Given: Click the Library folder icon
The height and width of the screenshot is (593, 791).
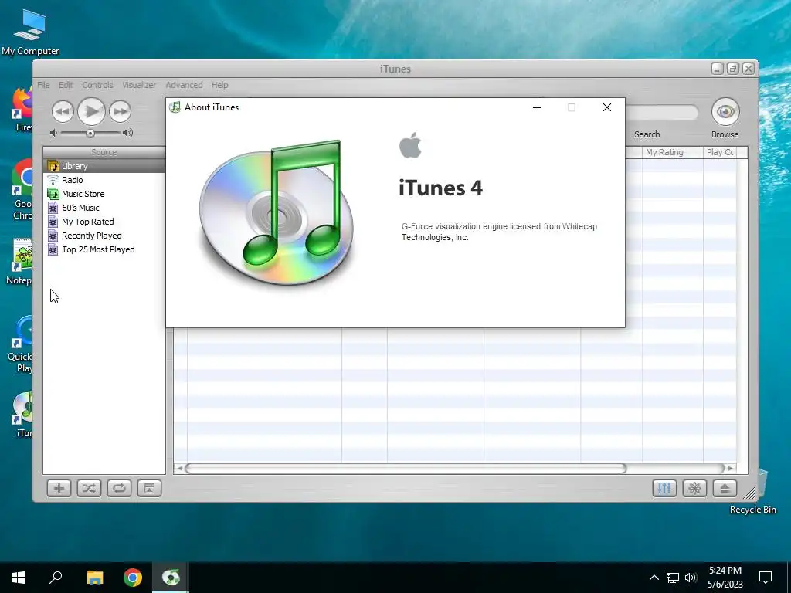Looking at the screenshot, I should point(53,166).
